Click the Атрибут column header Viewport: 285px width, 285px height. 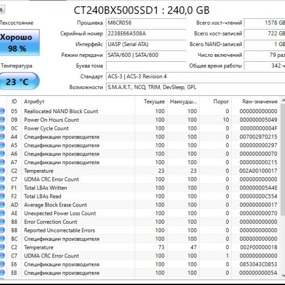point(78,101)
